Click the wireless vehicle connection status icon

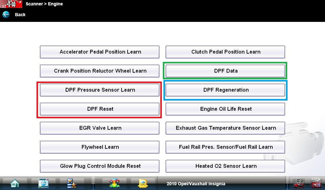click(x=299, y=183)
